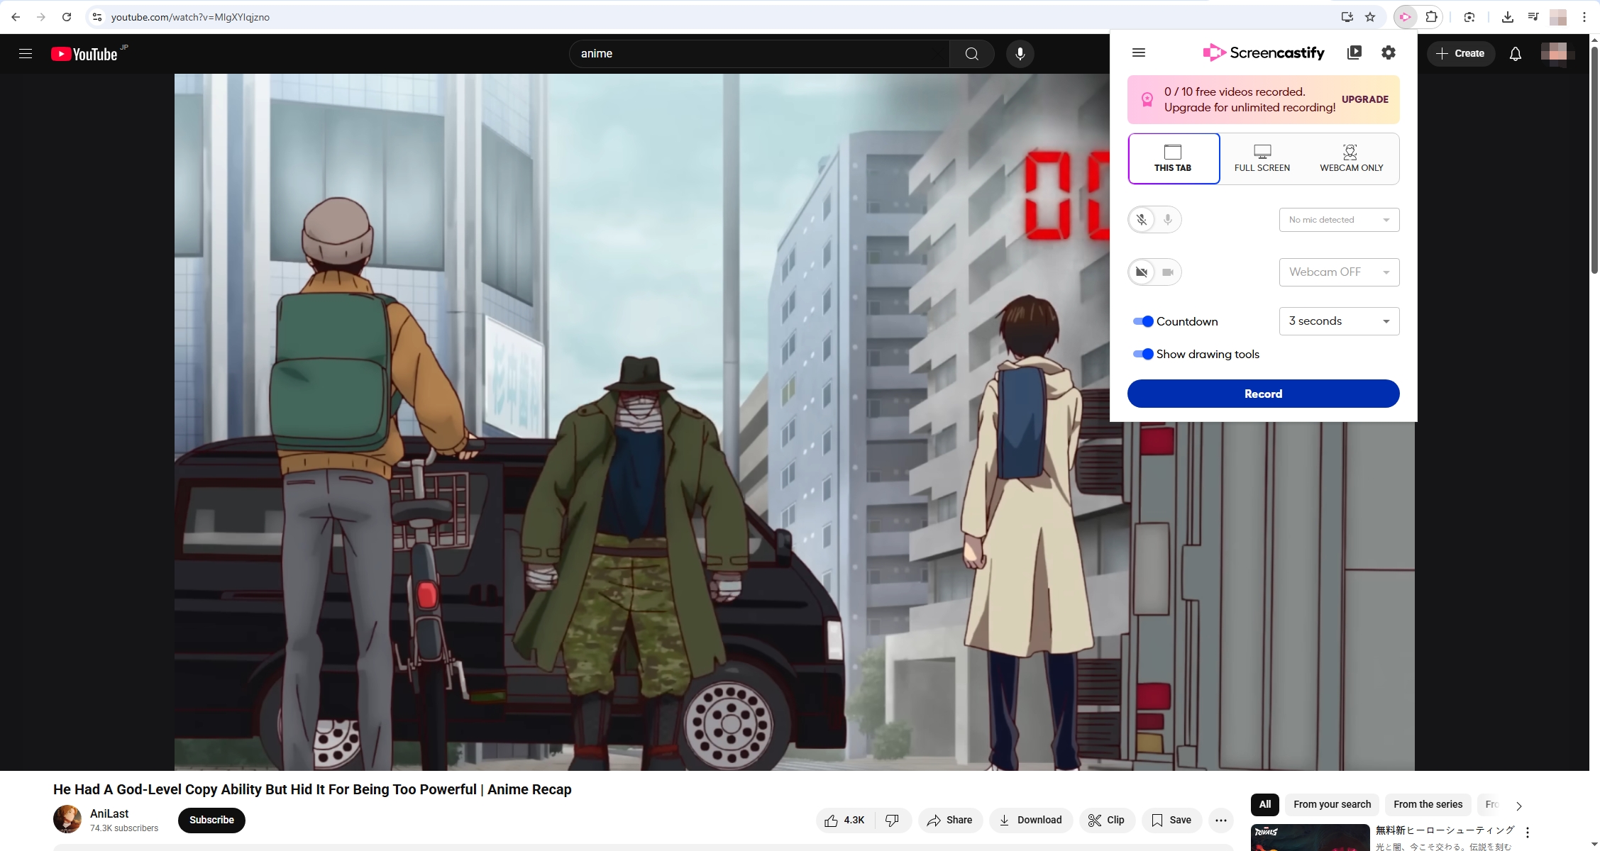Enable the webcam on camera icon

pyautogui.click(x=1168, y=272)
